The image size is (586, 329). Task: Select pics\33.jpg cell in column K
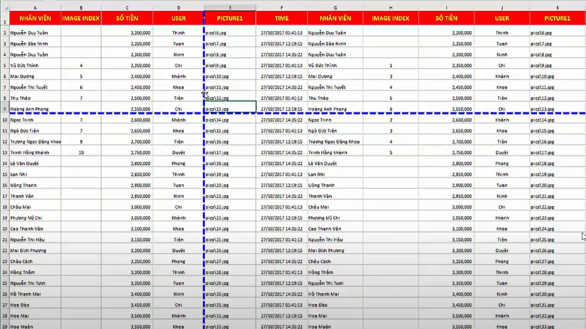point(557,326)
